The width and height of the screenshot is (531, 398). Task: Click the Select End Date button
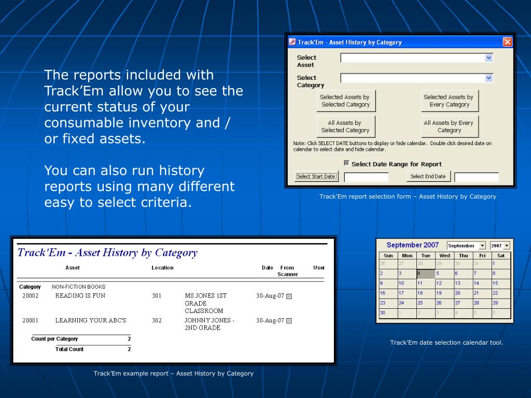(x=428, y=176)
